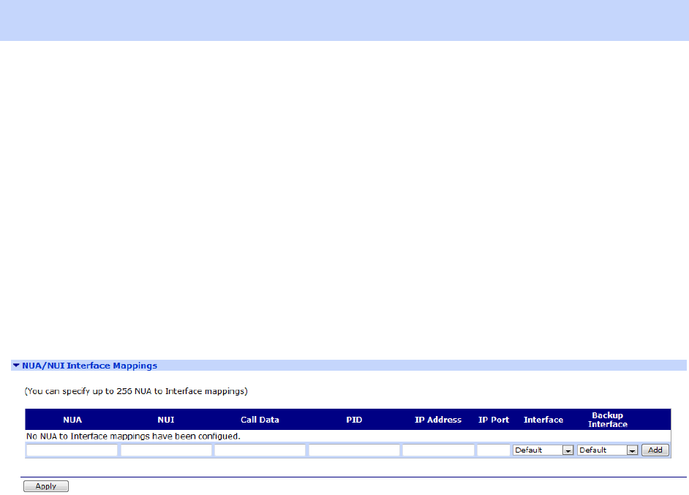
Task: Click the Backup Interface column header
Action: [608, 420]
